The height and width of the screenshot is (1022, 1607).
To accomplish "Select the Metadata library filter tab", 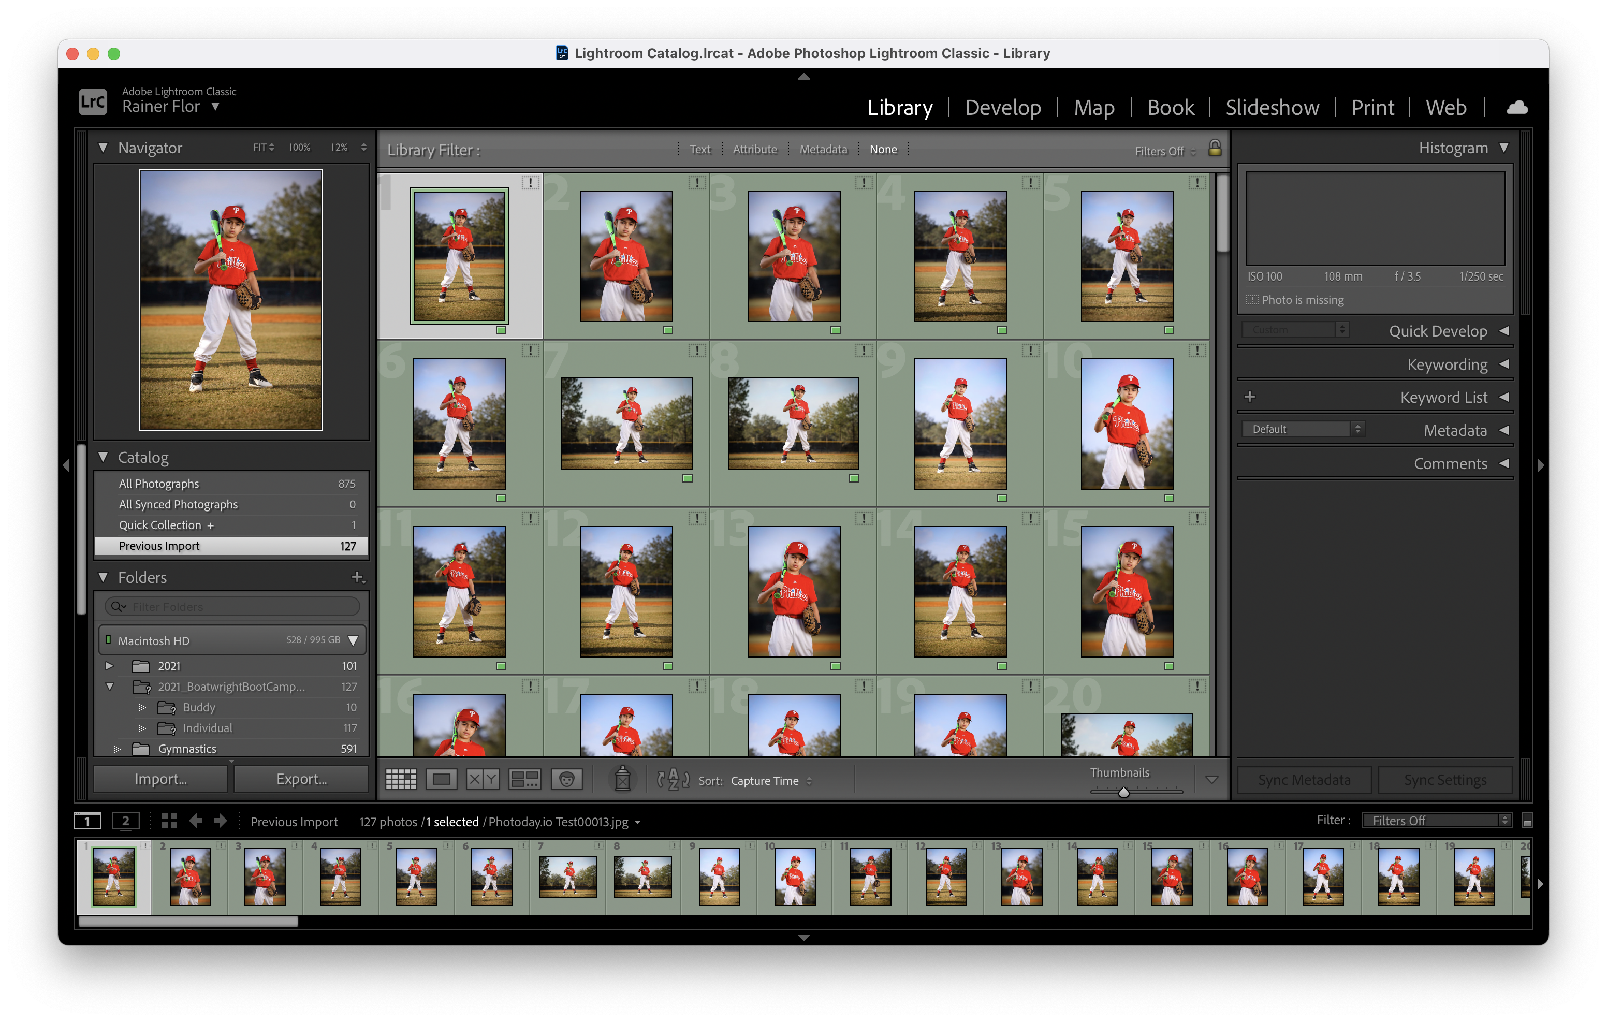I will tap(823, 150).
